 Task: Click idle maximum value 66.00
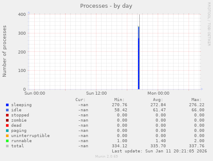198,110
